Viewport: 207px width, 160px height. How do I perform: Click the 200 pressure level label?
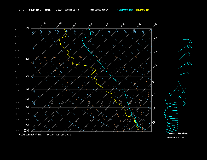pyautogui.click(x=27, y=59)
